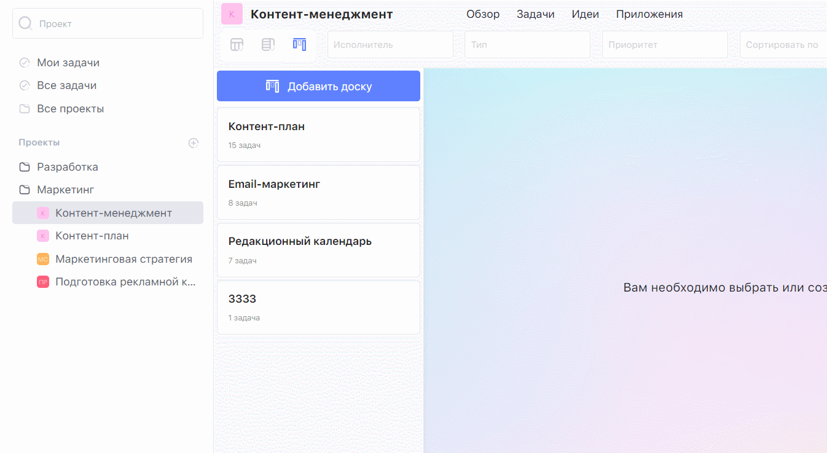This screenshot has height=453, width=827.
Task: Expand the Сортировать по dropdown
Action: 783,45
